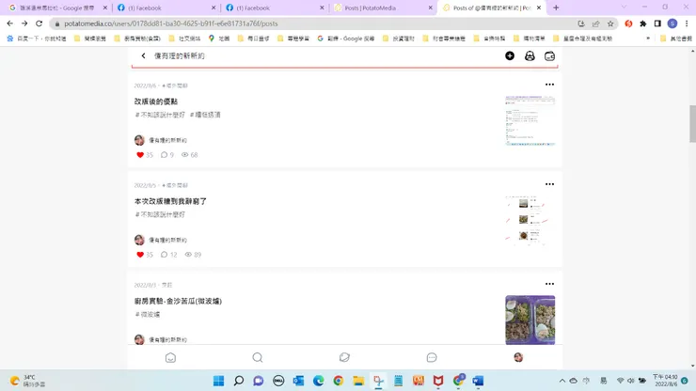Image resolution: width=696 pixels, height=391 pixels.
Task: Open options for post 廚房實驗-金沙苦瓜
Action: 549,284
